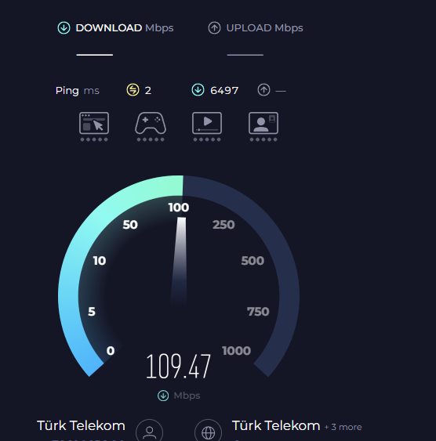Click the upload latency arrow icon
436x441 pixels.
point(263,90)
